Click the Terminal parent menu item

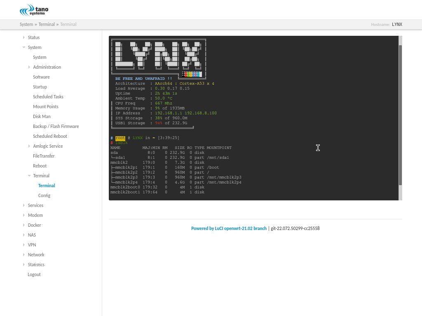[x=41, y=176]
